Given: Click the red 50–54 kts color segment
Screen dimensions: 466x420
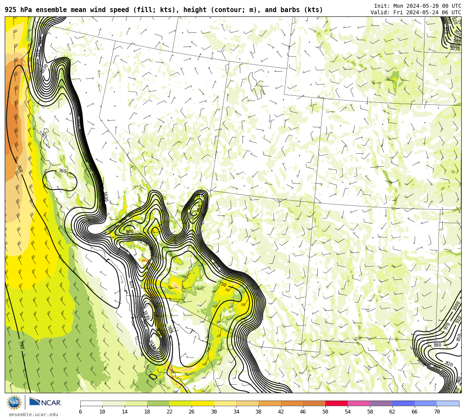Looking at the screenshot, I should (337, 403).
